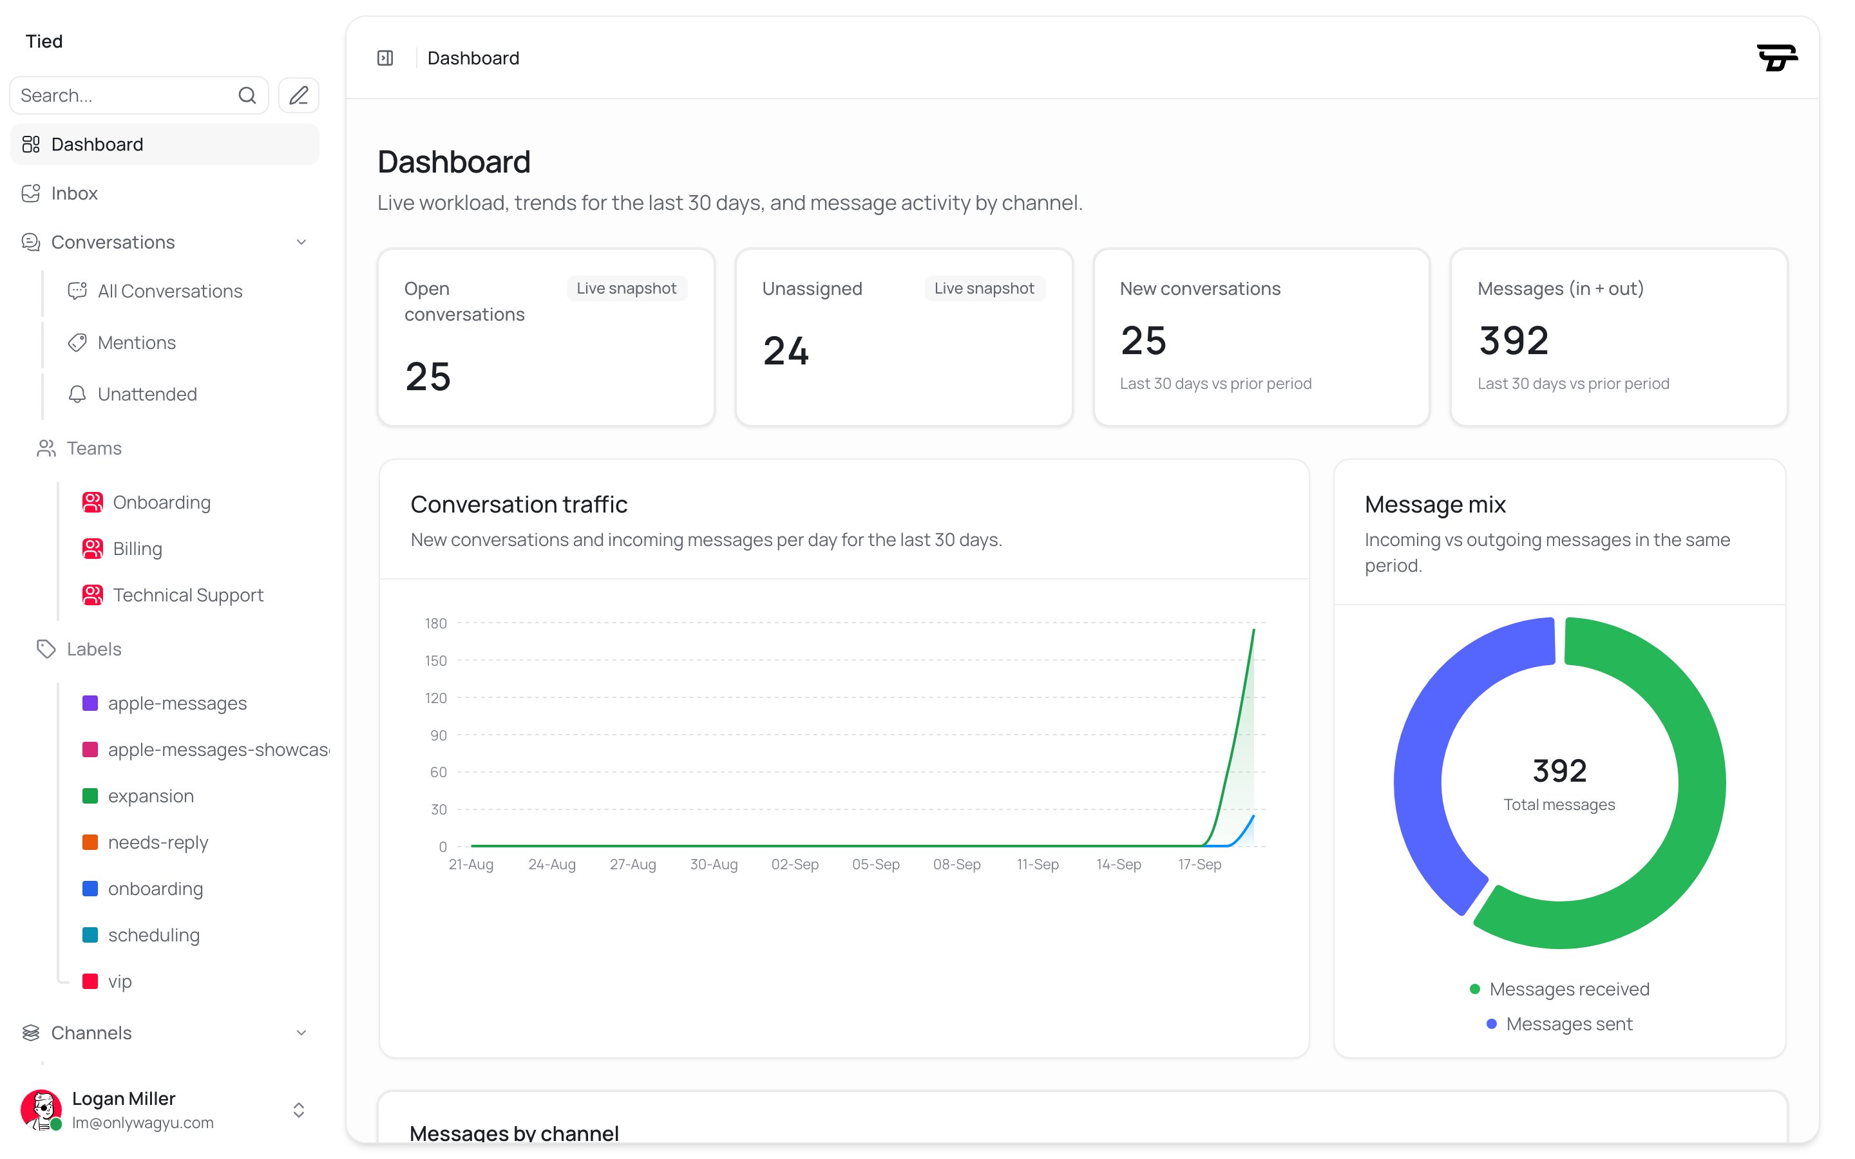Click the New conversations 25 card
This screenshot has width=1855, height=1159.
pyautogui.click(x=1261, y=337)
